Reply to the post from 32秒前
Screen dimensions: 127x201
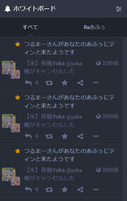(x=28, y=83)
